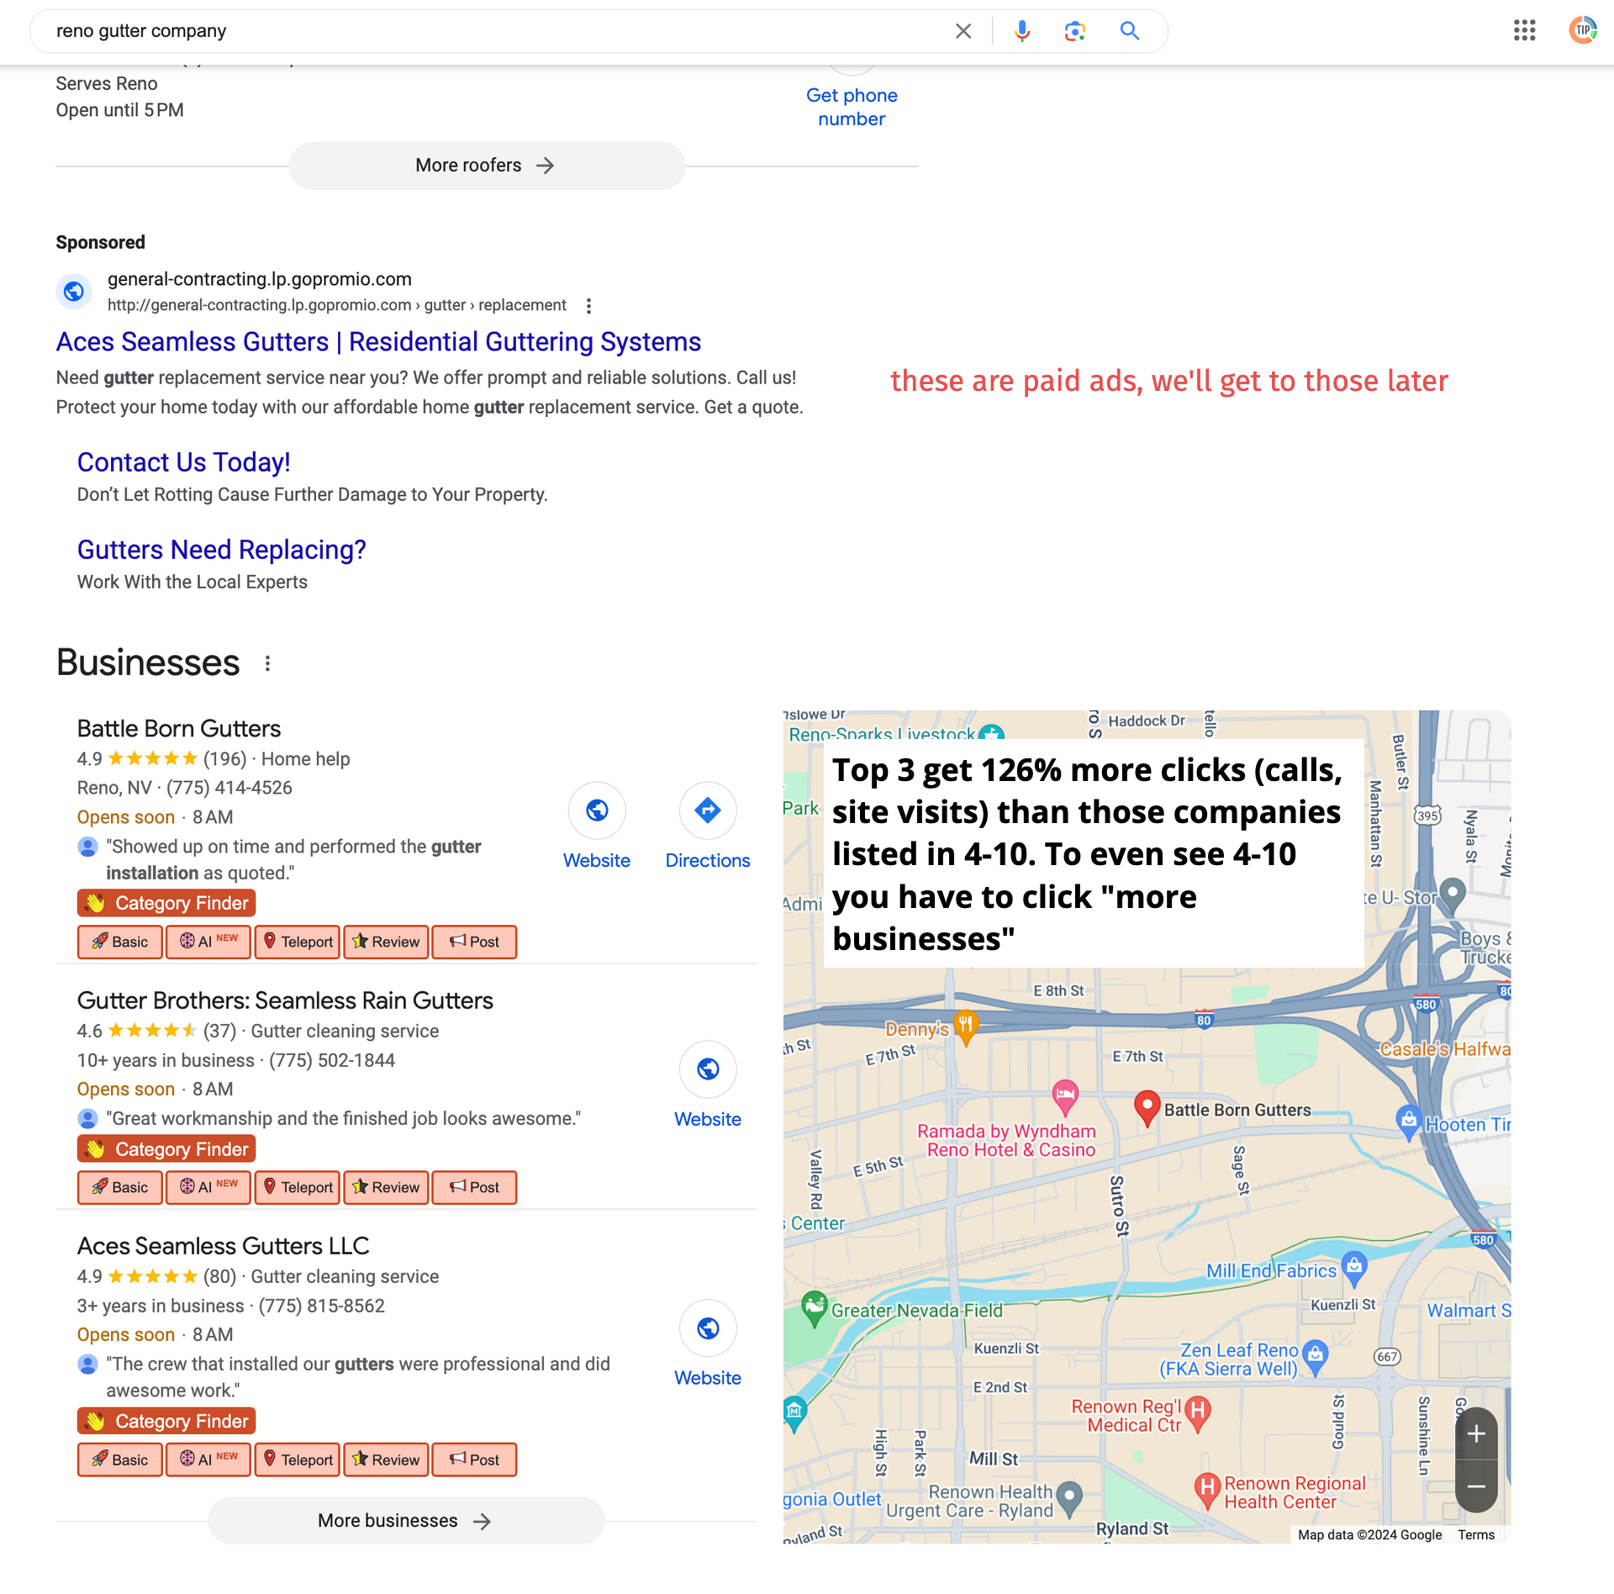Screen dimensions: 1614x1594
Task: Click into the reno gutter company search field
Action: [x=496, y=31]
